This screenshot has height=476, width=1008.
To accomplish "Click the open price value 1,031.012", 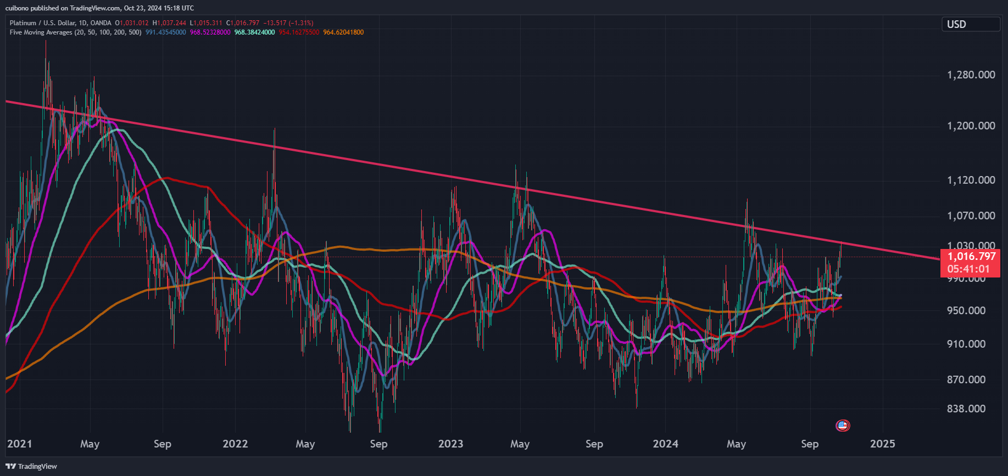I will [134, 23].
